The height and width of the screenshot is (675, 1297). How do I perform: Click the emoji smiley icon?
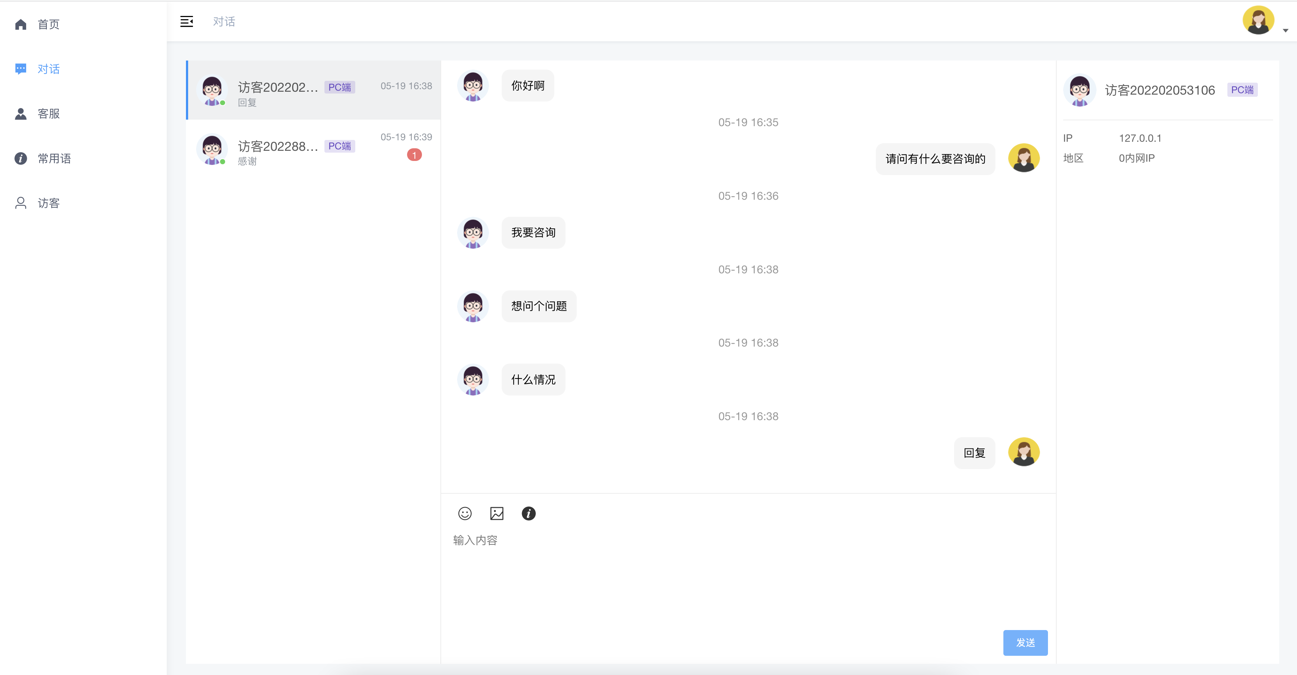pos(465,513)
